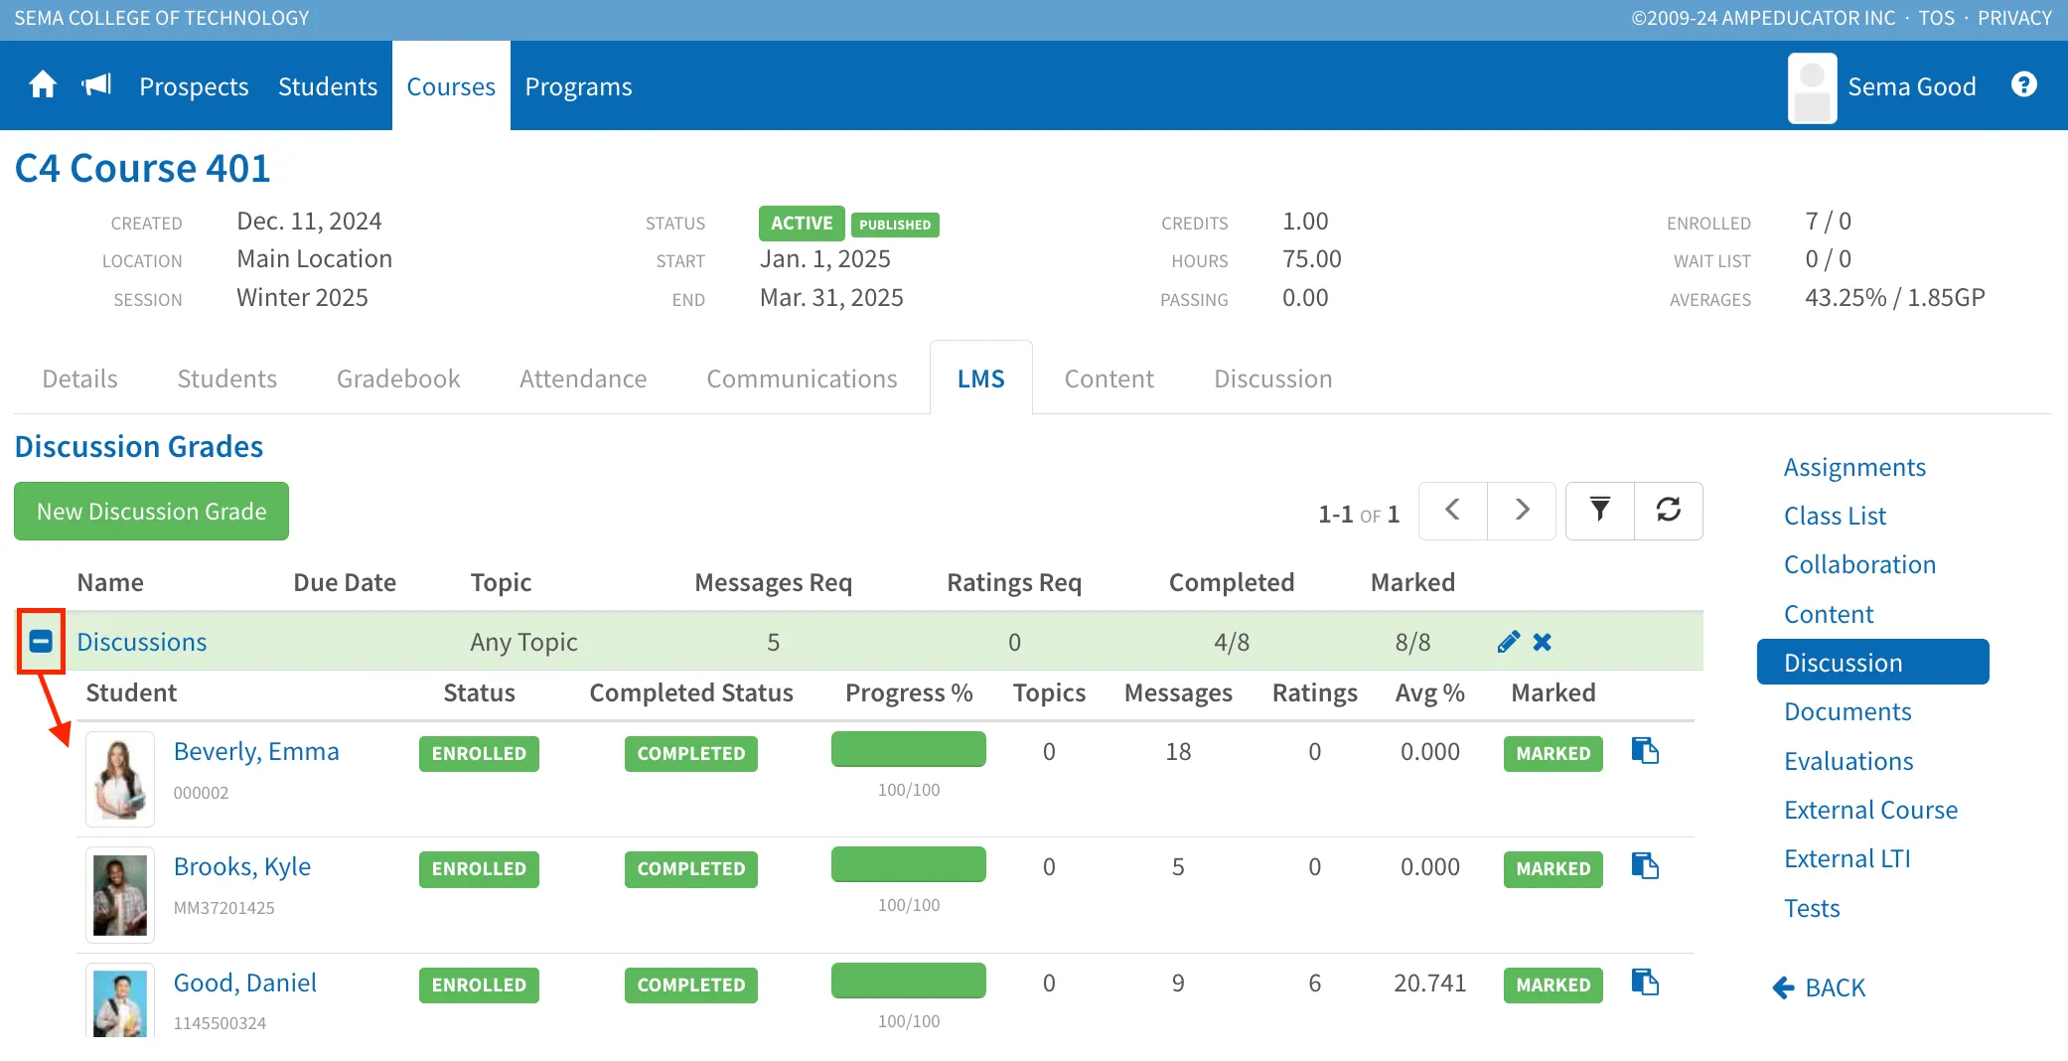Refresh the discussion grades list

(1669, 511)
